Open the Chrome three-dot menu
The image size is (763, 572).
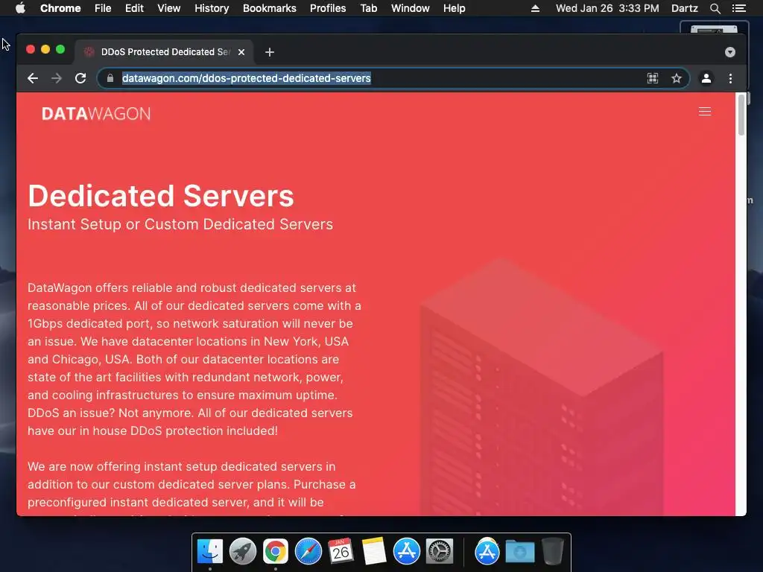tap(730, 78)
